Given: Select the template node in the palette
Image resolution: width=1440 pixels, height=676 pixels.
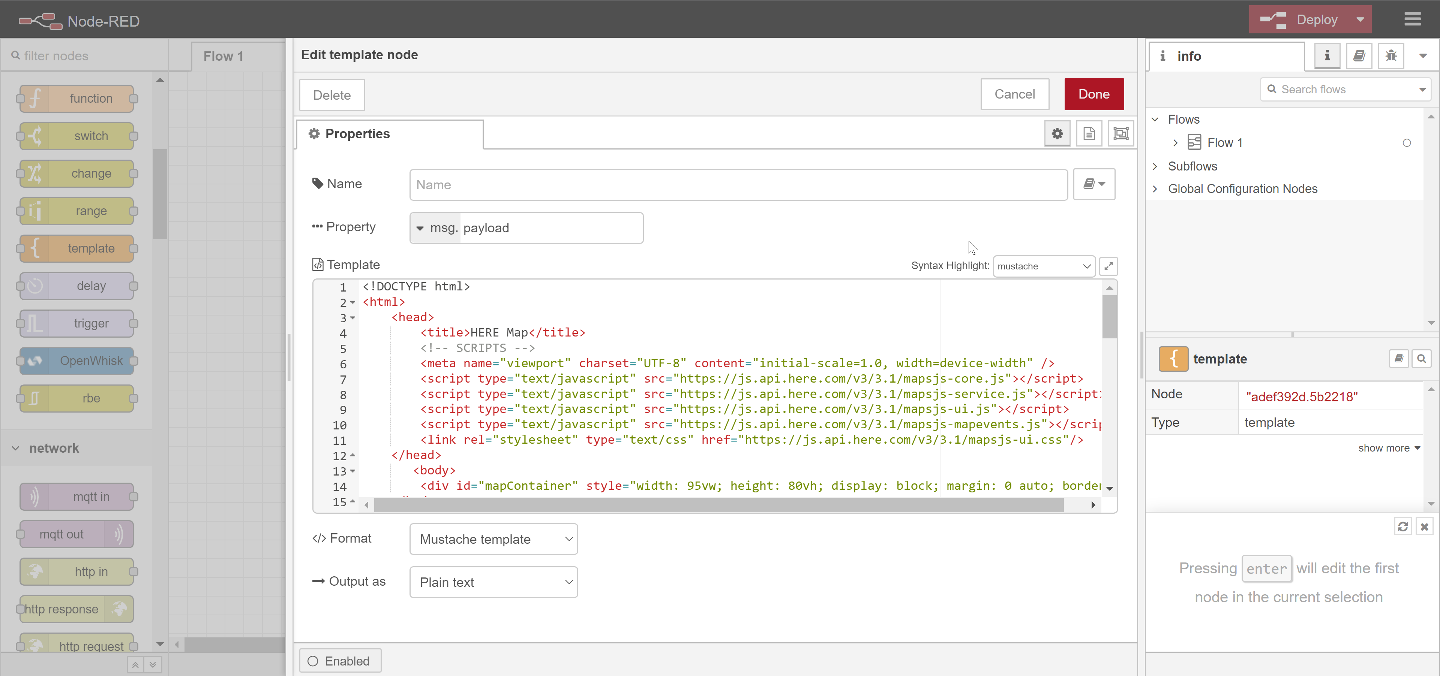Looking at the screenshot, I should tap(77, 248).
